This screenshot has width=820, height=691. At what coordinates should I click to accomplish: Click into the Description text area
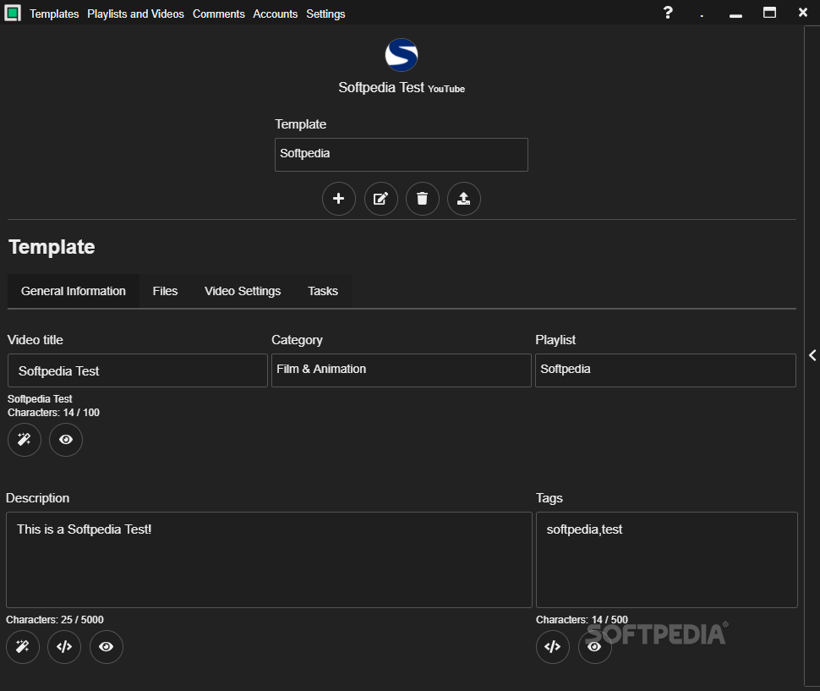(269, 560)
